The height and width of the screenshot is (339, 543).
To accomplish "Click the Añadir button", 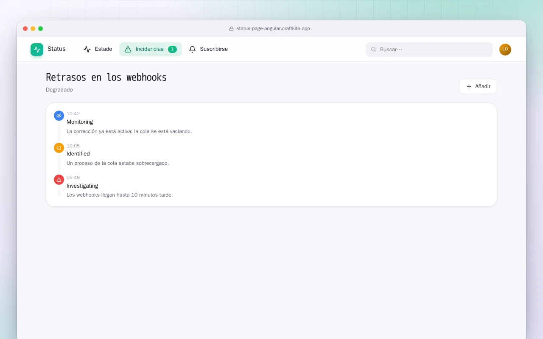I will pyautogui.click(x=478, y=86).
